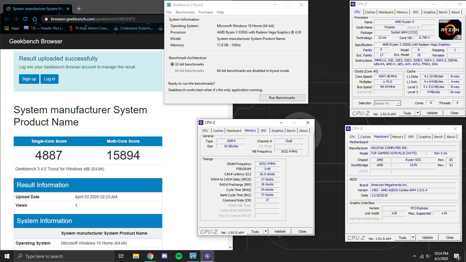Click the browser address bar URL

[x=93, y=19]
